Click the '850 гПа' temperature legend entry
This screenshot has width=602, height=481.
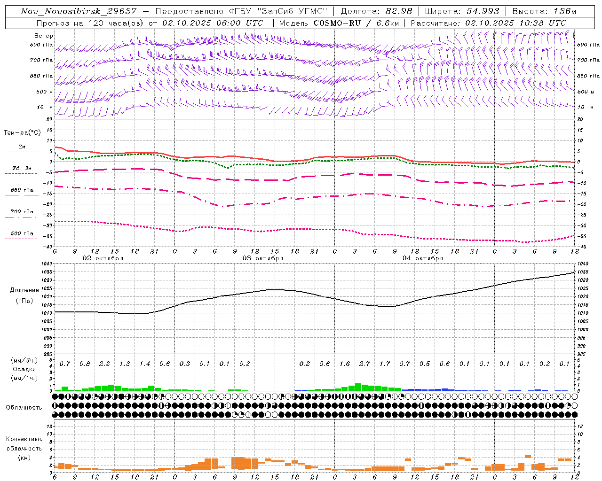[x=22, y=190]
